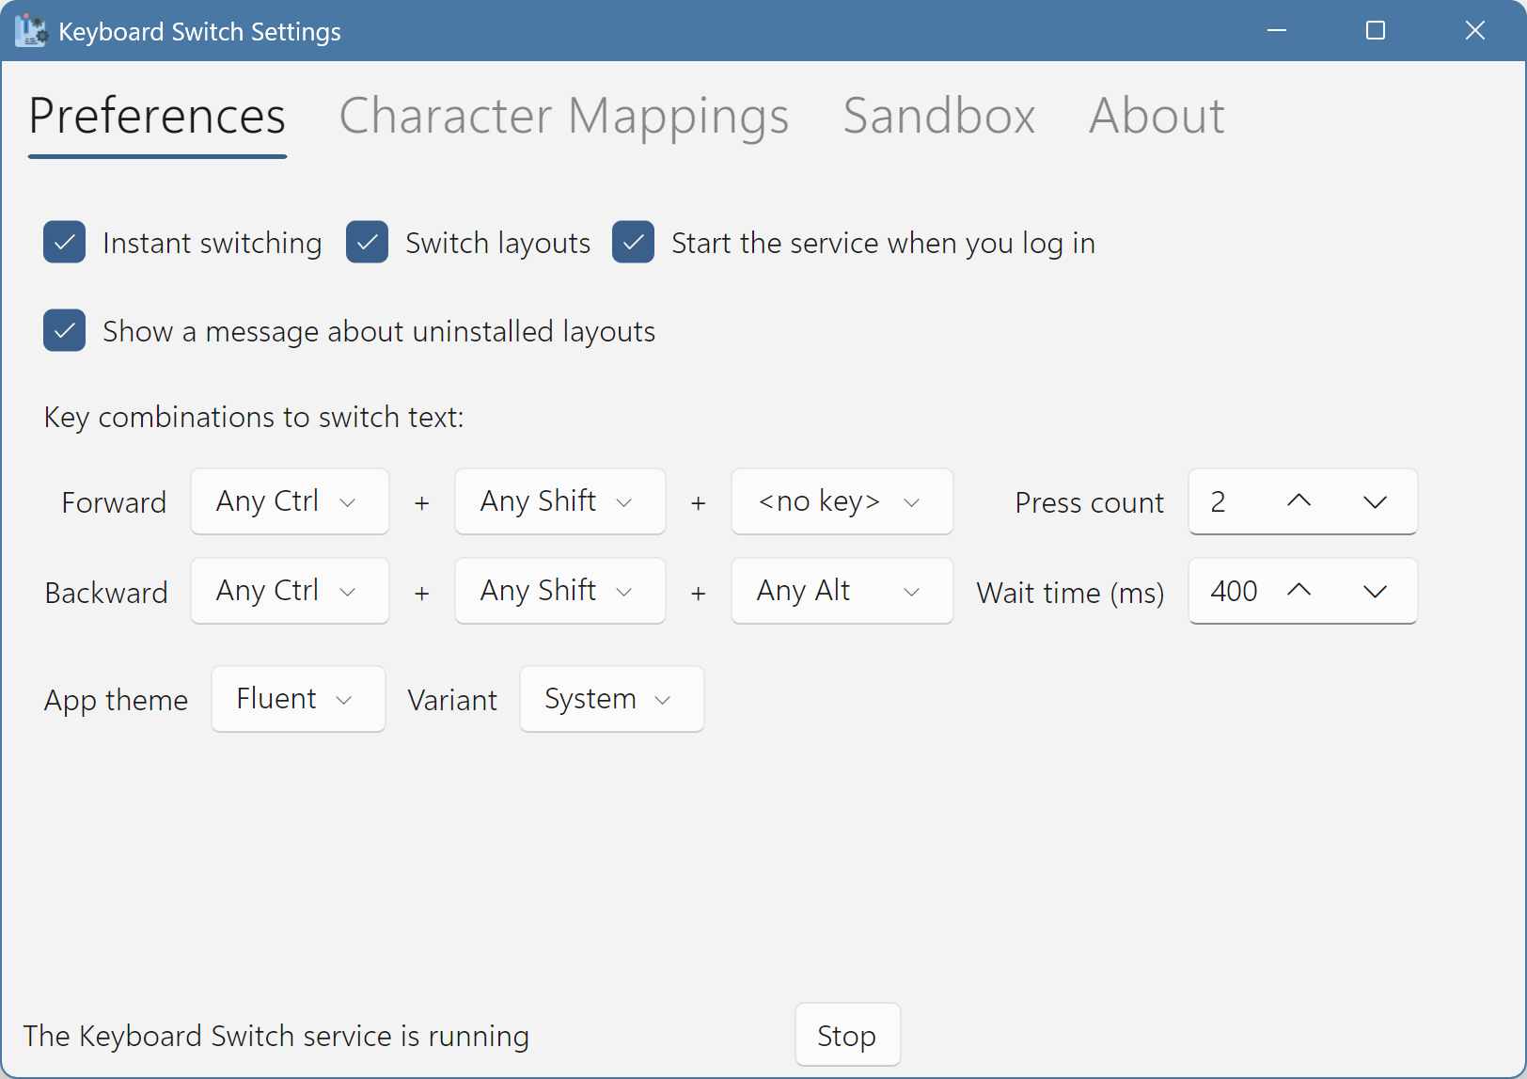Click the 'App theme' label
The image size is (1527, 1079).
click(x=116, y=701)
